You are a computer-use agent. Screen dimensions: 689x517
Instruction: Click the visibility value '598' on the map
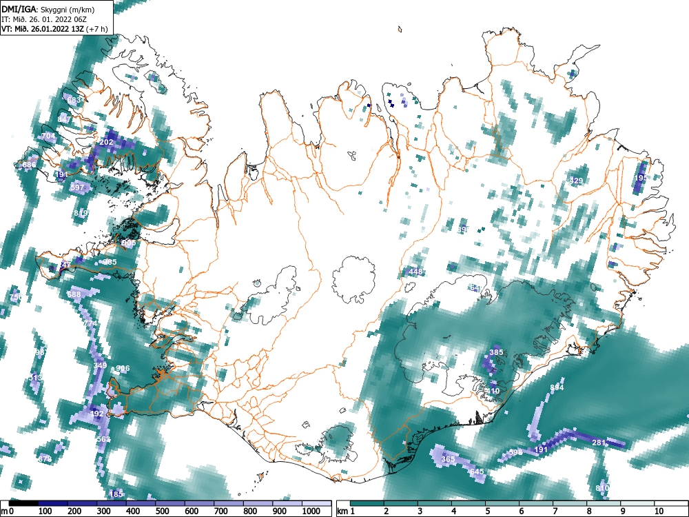[x=515, y=452]
